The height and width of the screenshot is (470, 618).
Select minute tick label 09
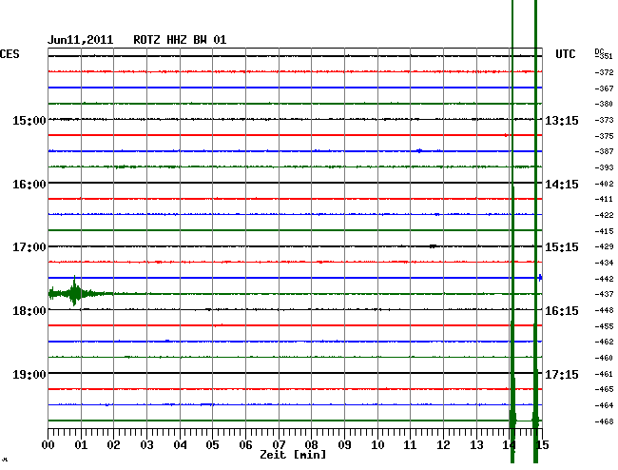pyautogui.click(x=344, y=444)
